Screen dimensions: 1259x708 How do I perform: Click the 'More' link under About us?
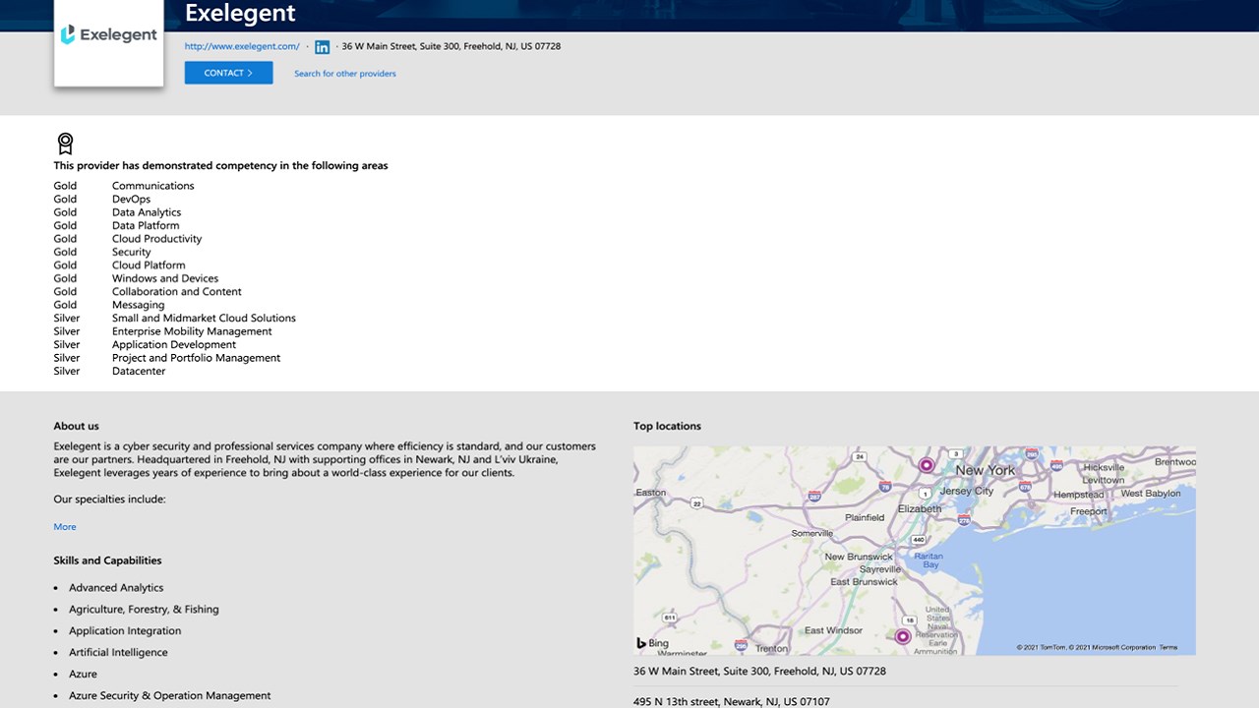65,527
